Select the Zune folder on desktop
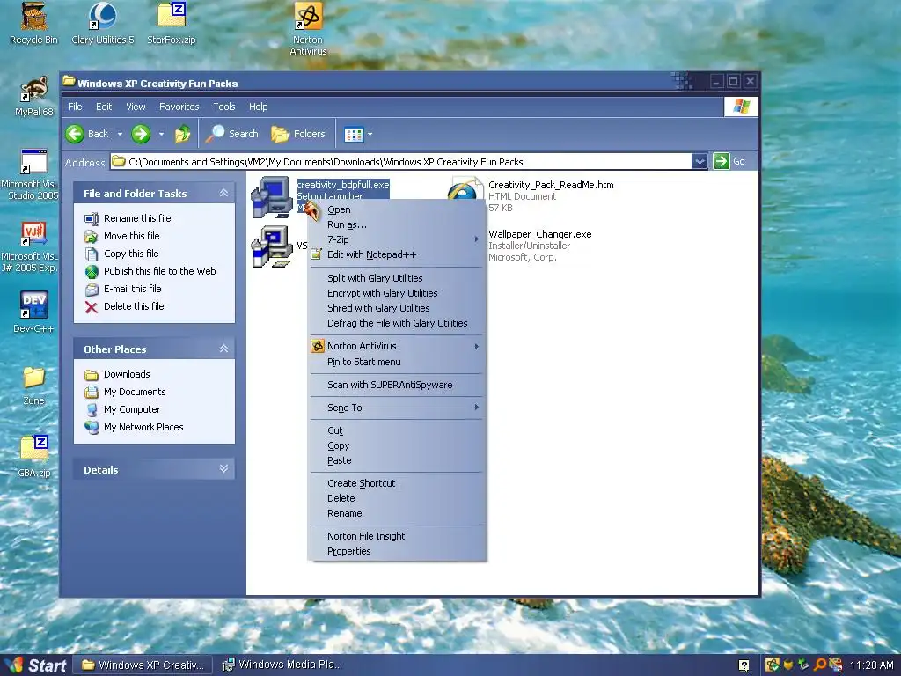Screen dimensions: 901x676 [x=34, y=386]
